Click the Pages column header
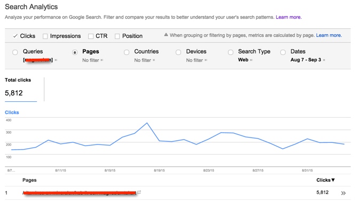 (x=29, y=180)
